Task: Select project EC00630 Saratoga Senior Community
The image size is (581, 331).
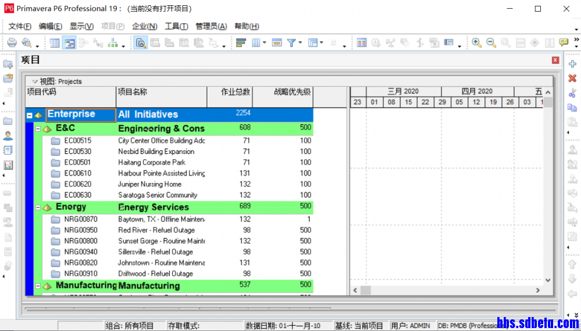Action: (x=178, y=195)
